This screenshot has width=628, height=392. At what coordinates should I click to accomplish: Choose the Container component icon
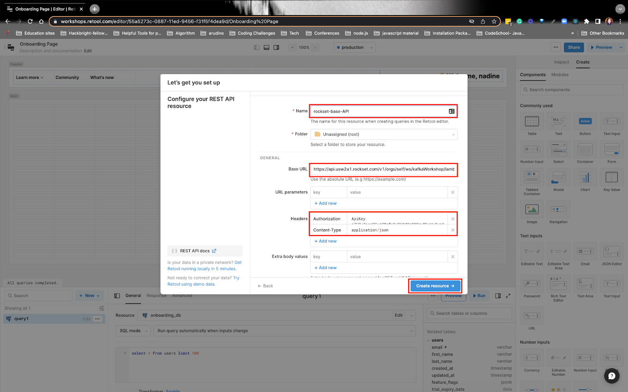click(x=585, y=149)
